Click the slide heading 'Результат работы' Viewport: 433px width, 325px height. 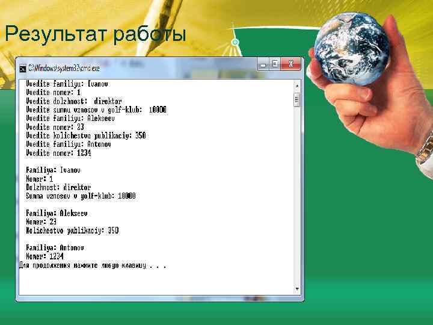point(96,34)
